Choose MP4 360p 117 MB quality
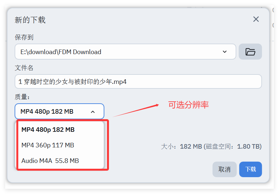The height and width of the screenshot is (194, 279). pyautogui.click(x=48, y=145)
